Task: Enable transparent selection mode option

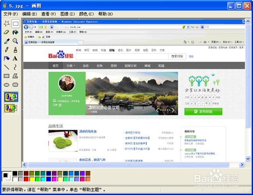Action: coord(11,108)
